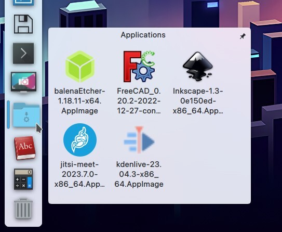Launch the calculator from the dock

click(23, 179)
